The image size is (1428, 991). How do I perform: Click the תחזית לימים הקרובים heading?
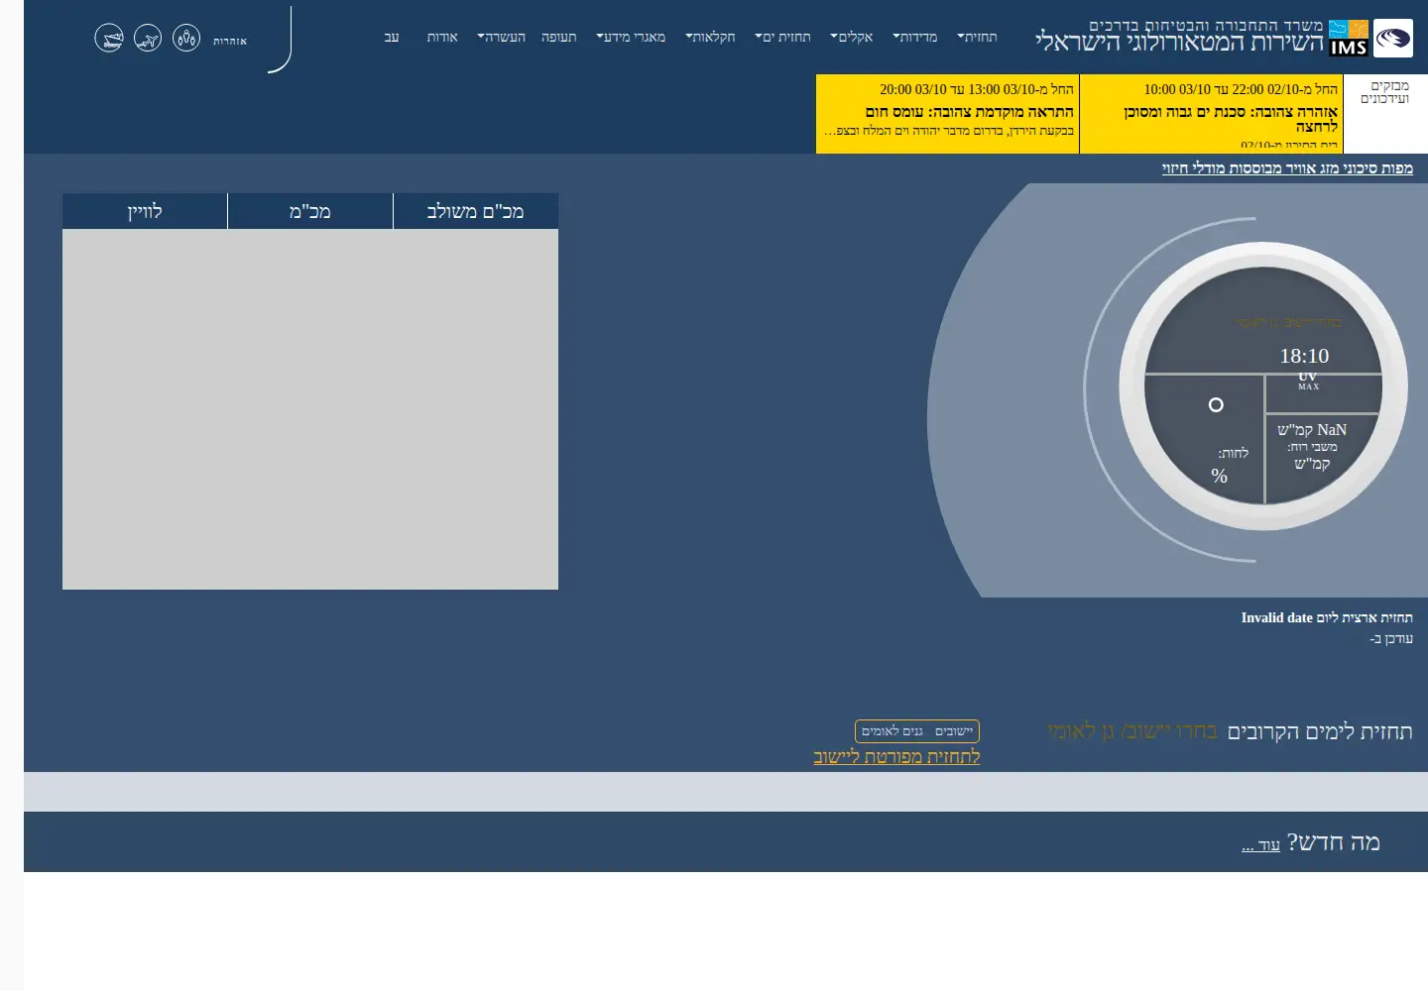(x=1320, y=731)
